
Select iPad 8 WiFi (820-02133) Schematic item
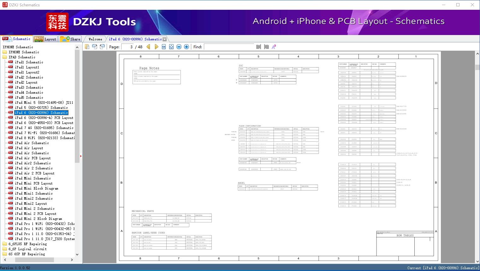[44, 138]
